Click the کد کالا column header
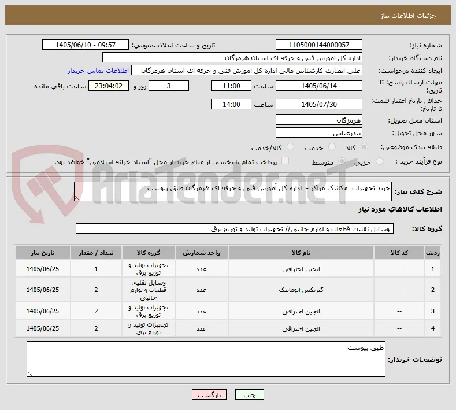 399,253
